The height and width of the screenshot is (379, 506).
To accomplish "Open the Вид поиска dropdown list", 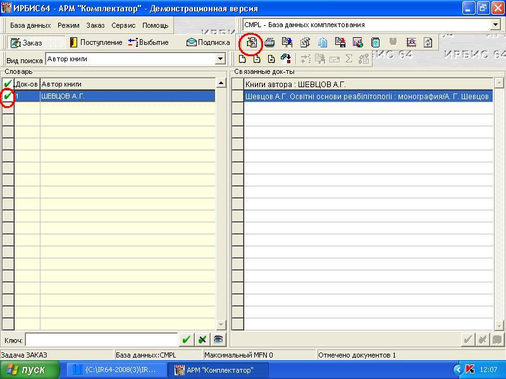I will 220,59.
